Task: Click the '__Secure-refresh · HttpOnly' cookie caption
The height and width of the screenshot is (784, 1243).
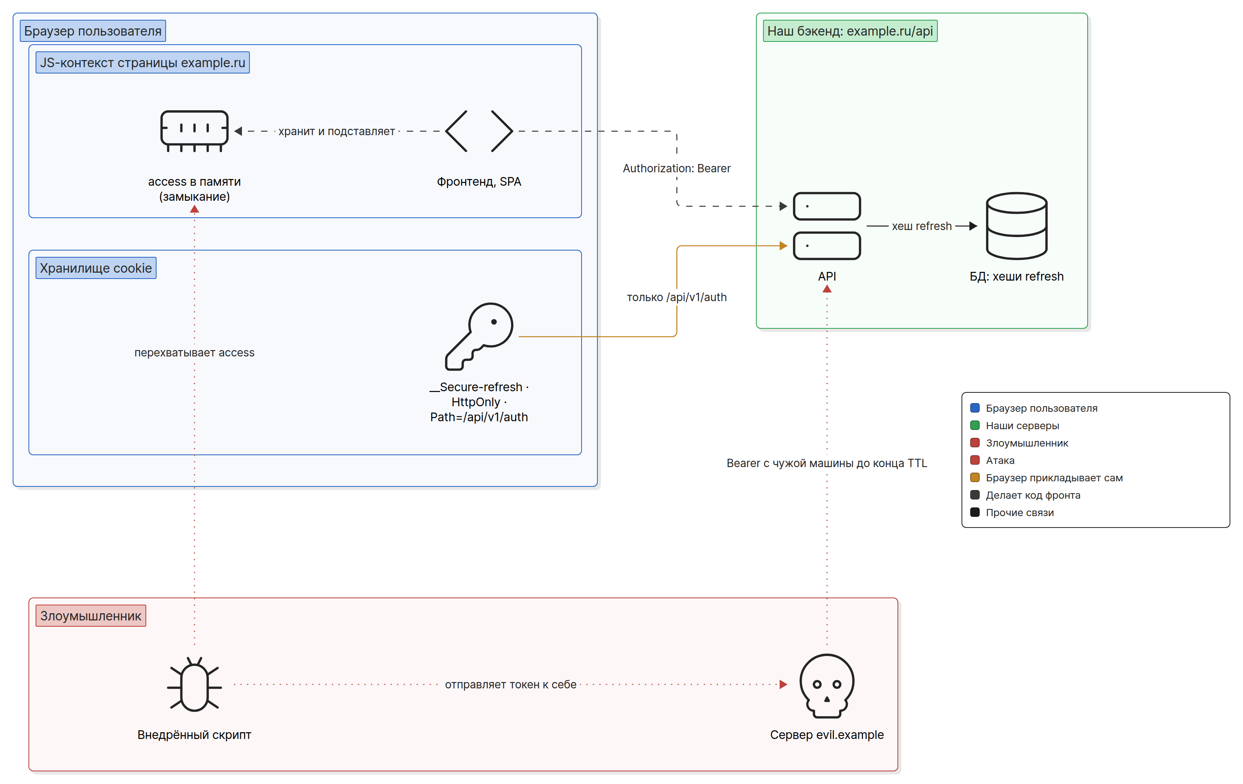Action: tap(478, 402)
